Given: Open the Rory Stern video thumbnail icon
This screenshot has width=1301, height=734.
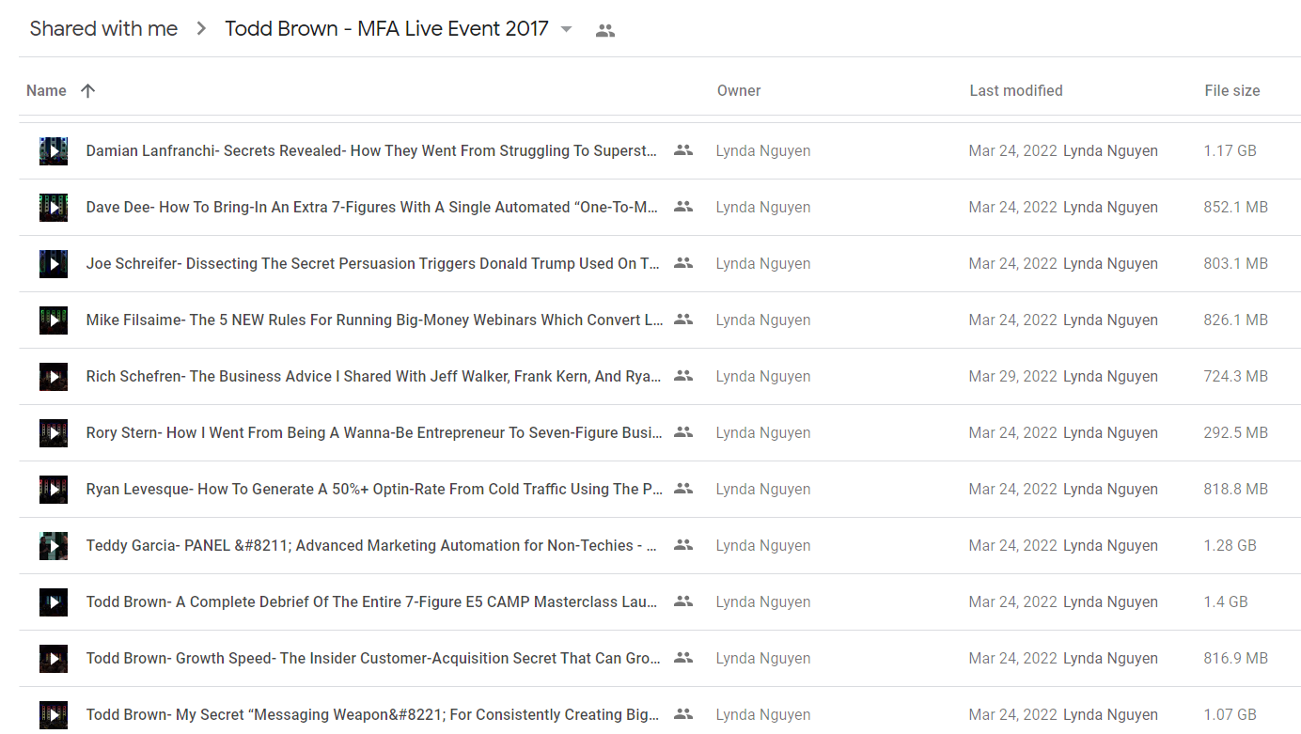Looking at the screenshot, I should point(54,432).
